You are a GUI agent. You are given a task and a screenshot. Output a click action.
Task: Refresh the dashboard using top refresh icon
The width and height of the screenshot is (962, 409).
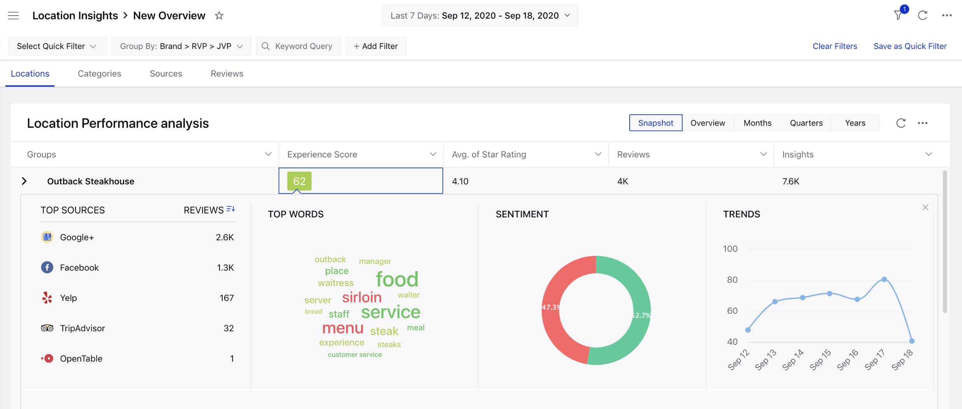pyautogui.click(x=923, y=16)
